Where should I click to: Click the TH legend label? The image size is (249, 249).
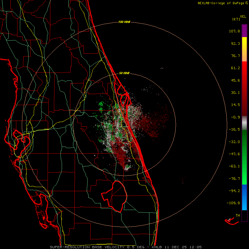coord(238,216)
